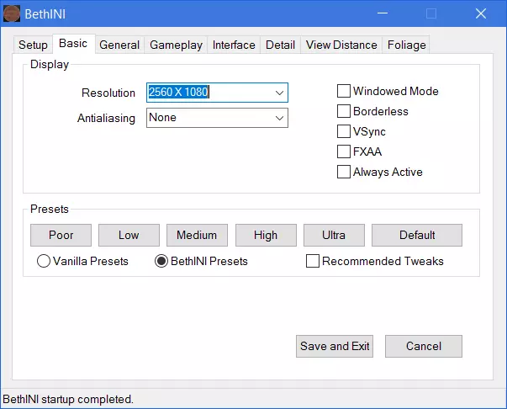Switch to the General tab

coord(119,45)
